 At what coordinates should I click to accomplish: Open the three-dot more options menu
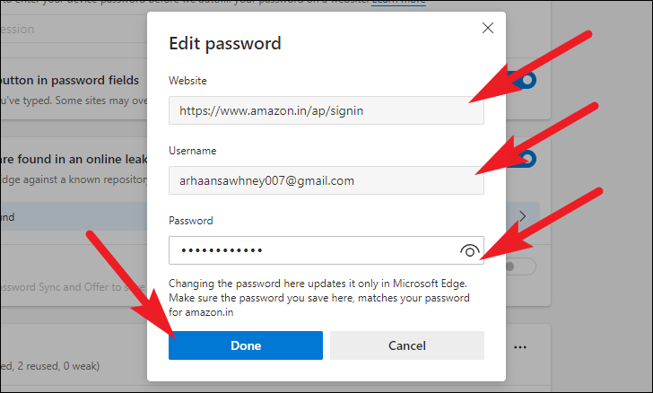click(x=520, y=347)
